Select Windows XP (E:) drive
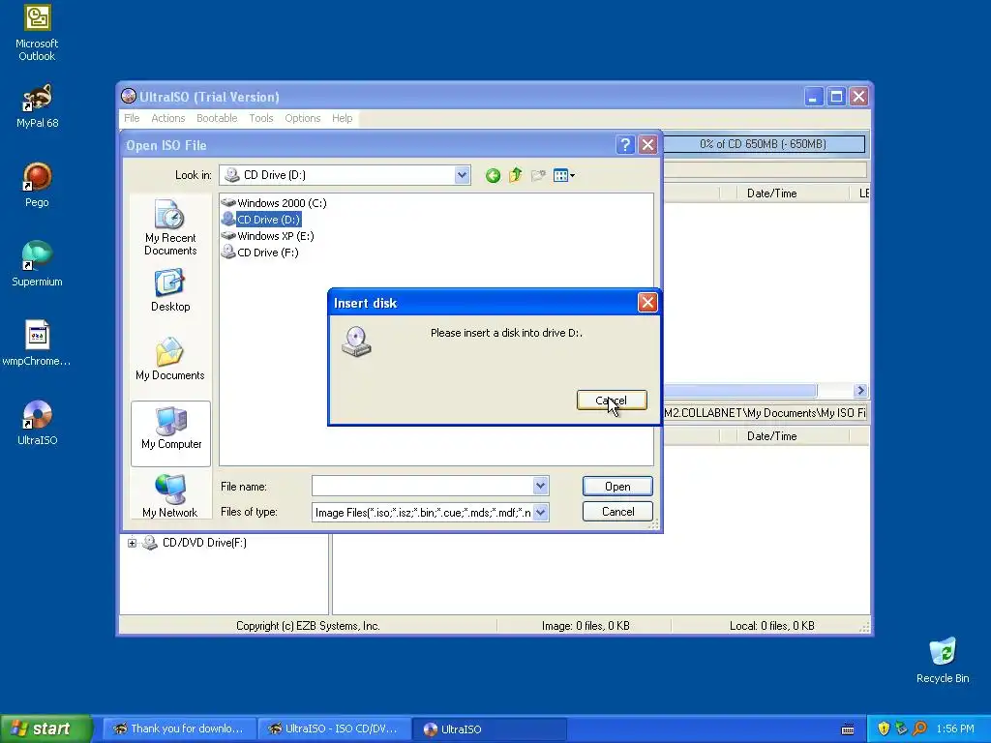The height and width of the screenshot is (743, 991). 267,236
